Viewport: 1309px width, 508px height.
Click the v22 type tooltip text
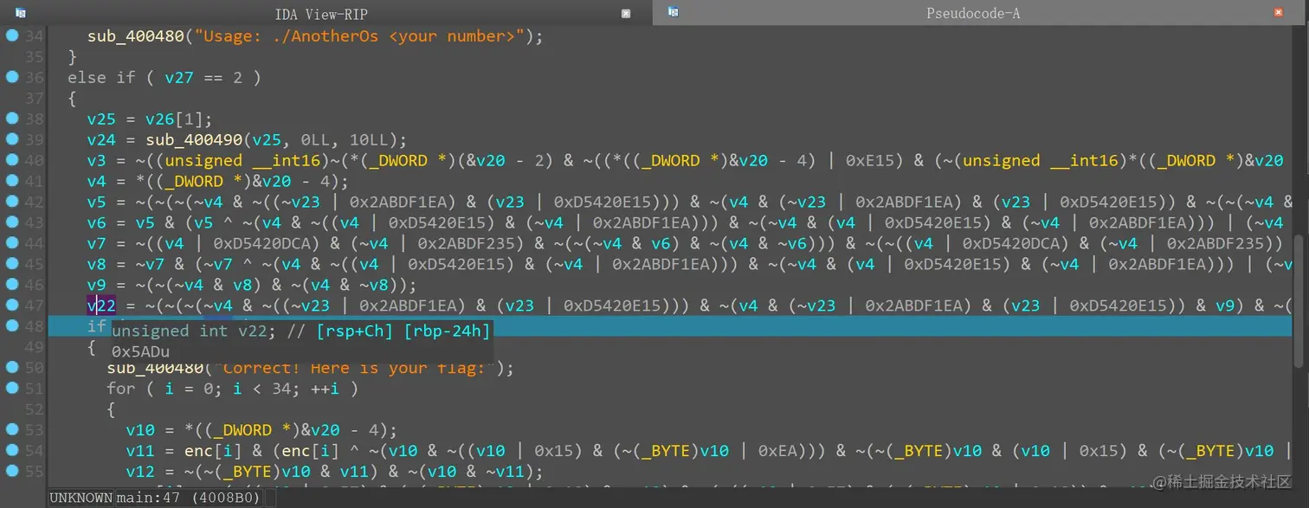(301, 331)
